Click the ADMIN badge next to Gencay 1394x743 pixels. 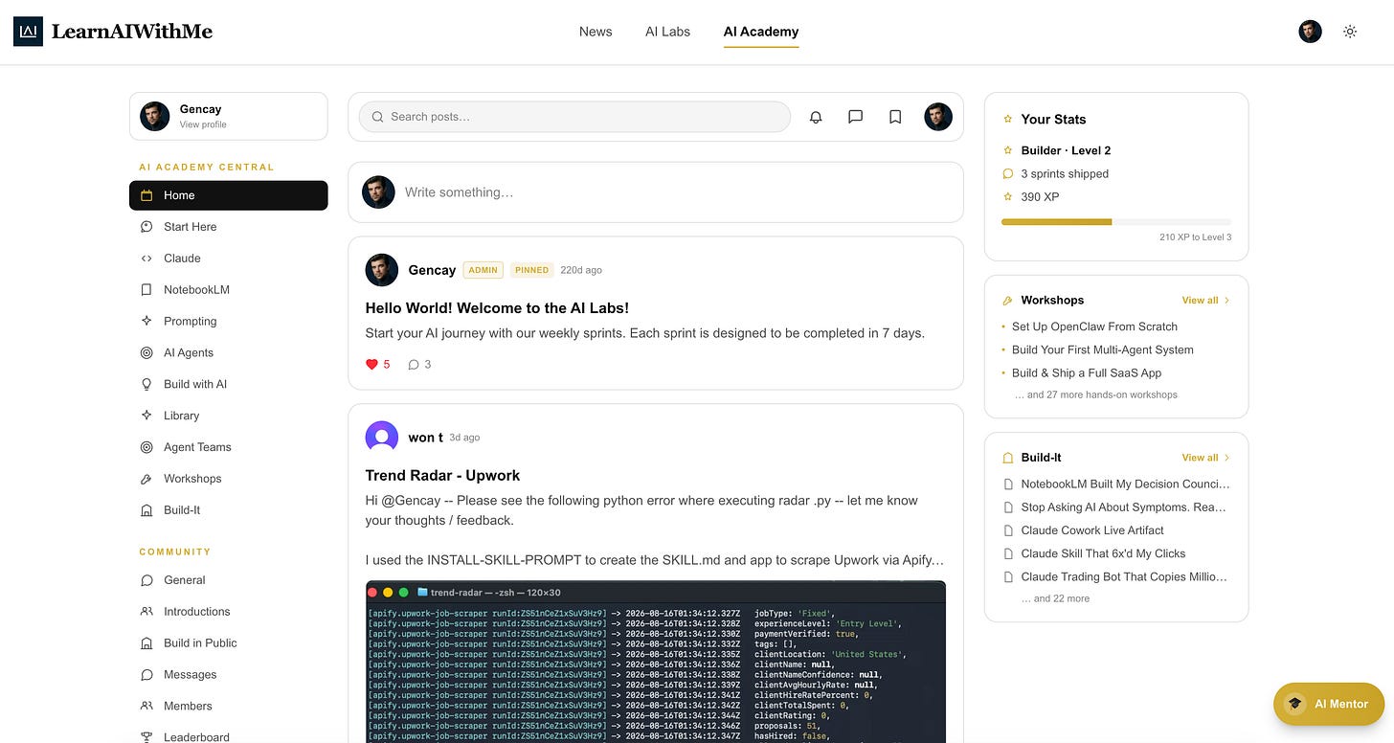[x=483, y=270]
